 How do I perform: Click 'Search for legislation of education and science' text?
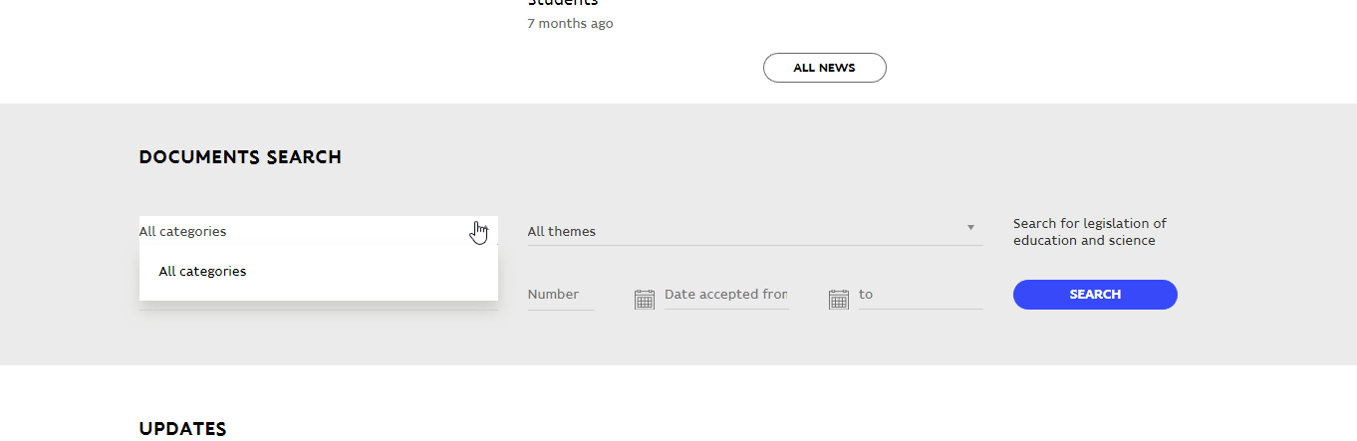point(1089,232)
